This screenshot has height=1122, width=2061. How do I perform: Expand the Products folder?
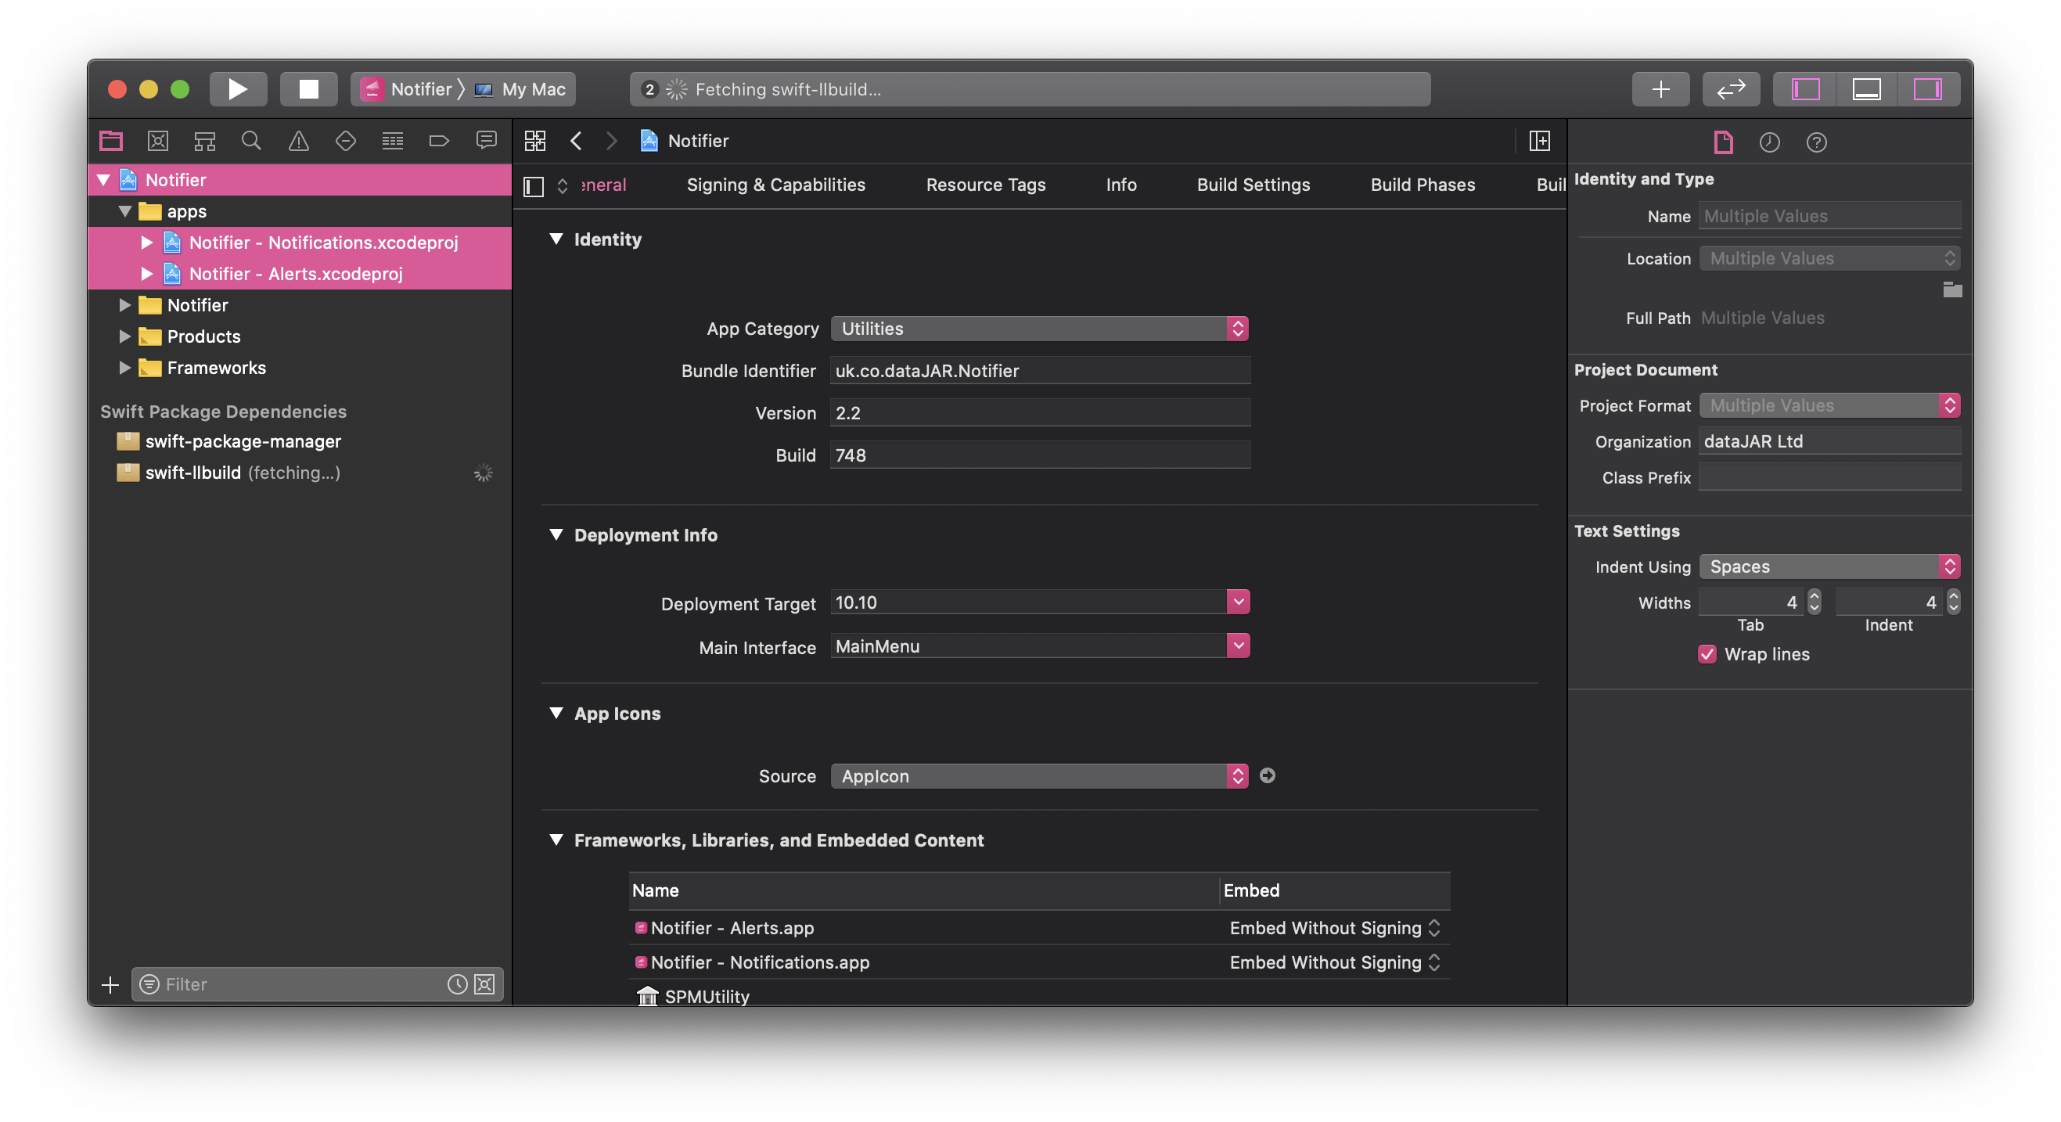pos(125,336)
